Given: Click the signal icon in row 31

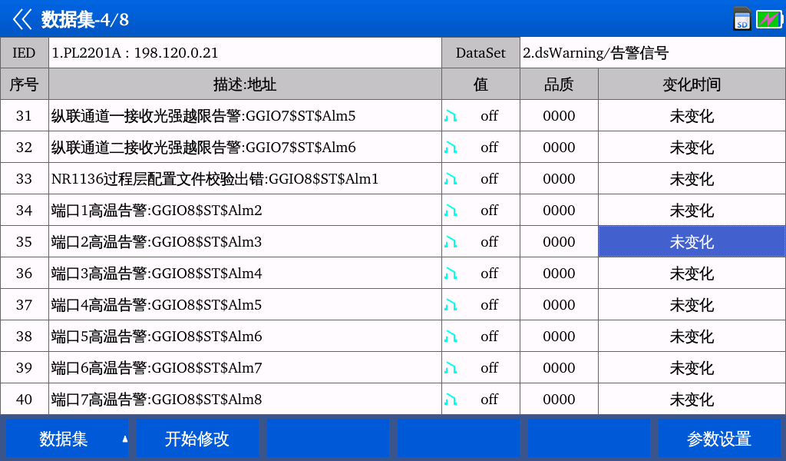Looking at the screenshot, I should 451,116.
